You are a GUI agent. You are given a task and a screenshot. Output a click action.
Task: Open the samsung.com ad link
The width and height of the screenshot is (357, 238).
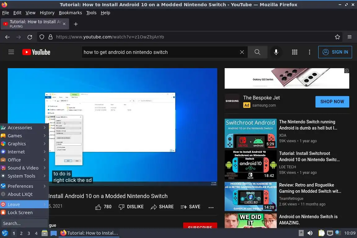click(x=264, y=105)
